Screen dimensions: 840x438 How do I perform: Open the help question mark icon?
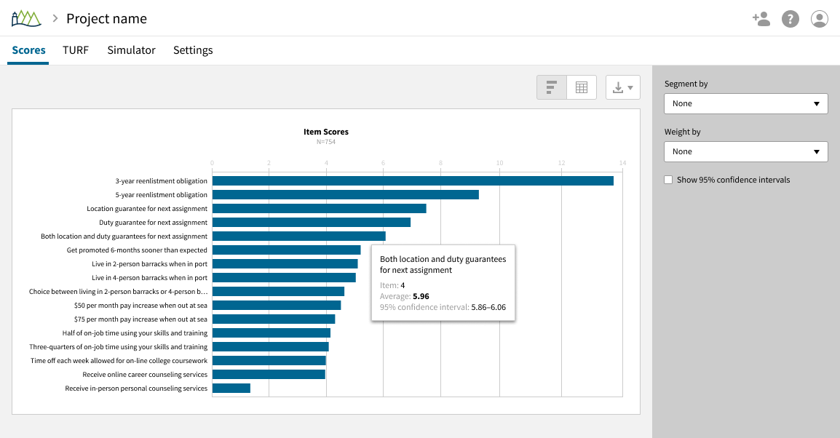tap(791, 19)
